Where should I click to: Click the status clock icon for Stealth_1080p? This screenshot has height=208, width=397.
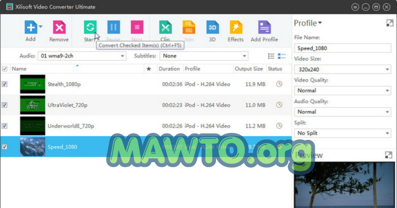tap(279, 84)
